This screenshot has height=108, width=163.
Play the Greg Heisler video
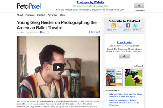coord(58,67)
